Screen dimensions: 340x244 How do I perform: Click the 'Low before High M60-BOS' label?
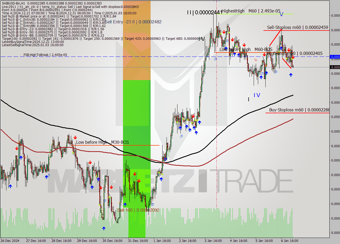pyautogui.click(x=246, y=49)
